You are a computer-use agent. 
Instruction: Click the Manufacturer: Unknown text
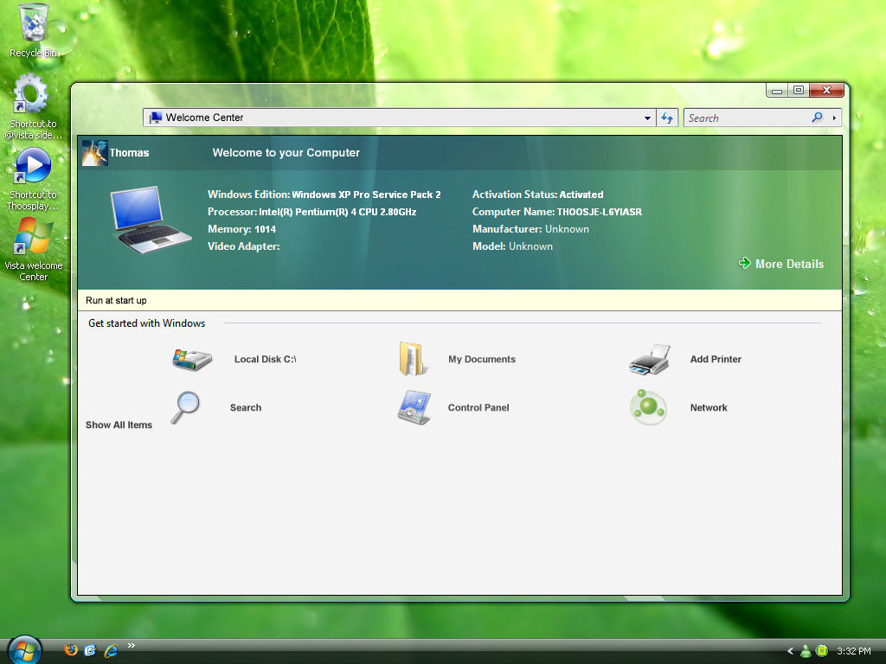(530, 229)
